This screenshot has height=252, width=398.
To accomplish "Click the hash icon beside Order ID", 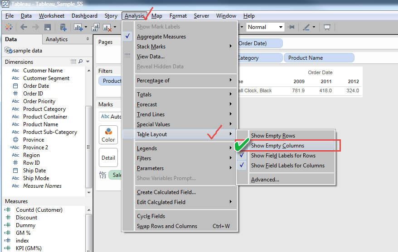I will click(x=15, y=94).
